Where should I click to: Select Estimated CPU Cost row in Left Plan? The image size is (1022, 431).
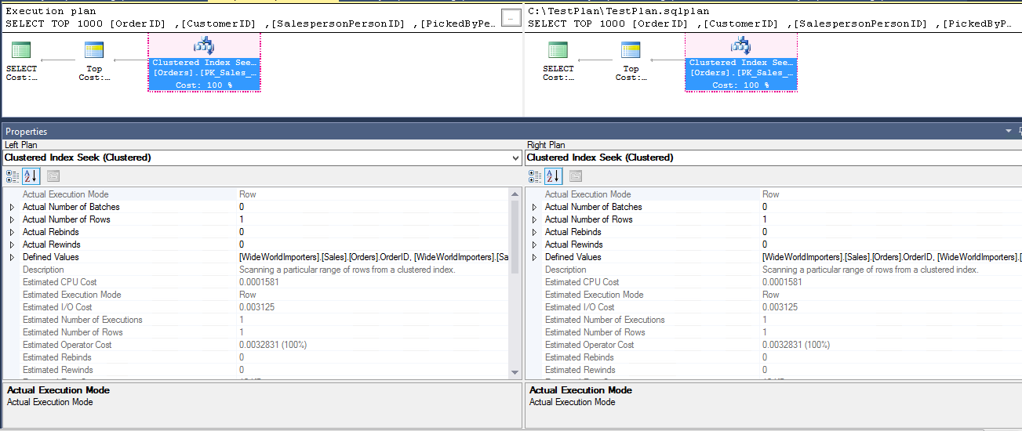[x=256, y=282]
